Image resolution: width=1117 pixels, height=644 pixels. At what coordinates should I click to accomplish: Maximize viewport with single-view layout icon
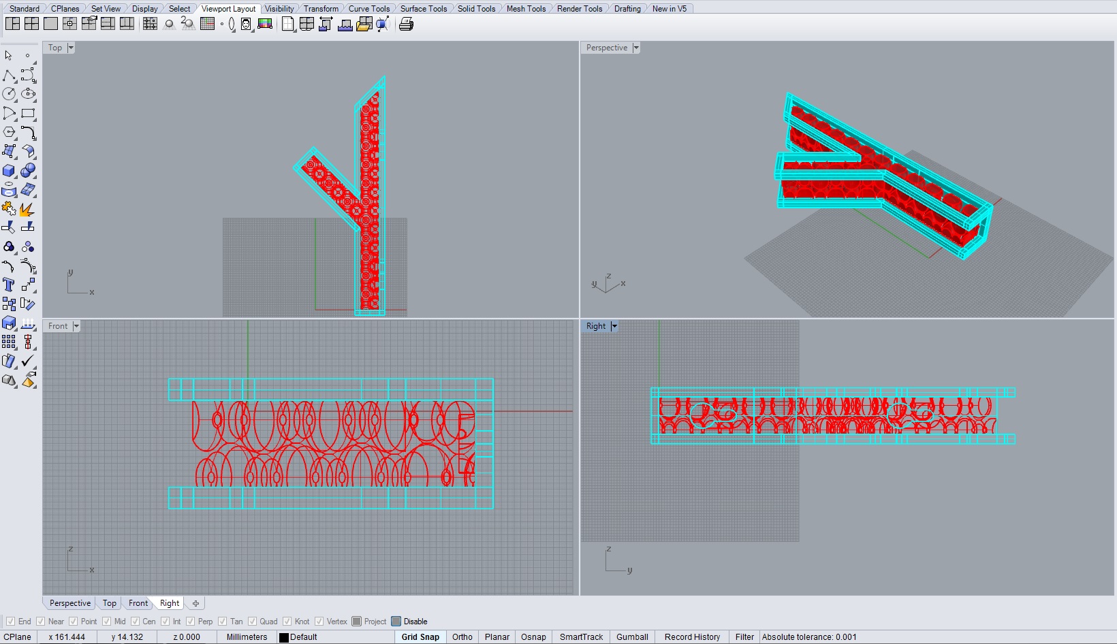click(x=51, y=24)
